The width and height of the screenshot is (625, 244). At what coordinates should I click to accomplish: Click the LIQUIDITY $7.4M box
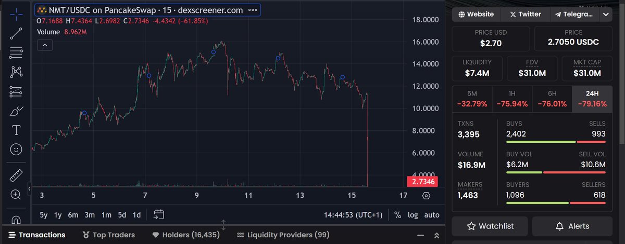click(x=477, y=68)
